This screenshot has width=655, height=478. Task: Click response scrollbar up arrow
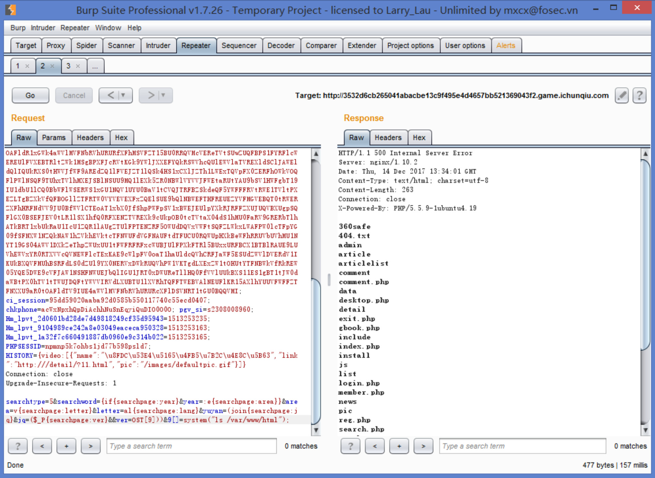645,154
